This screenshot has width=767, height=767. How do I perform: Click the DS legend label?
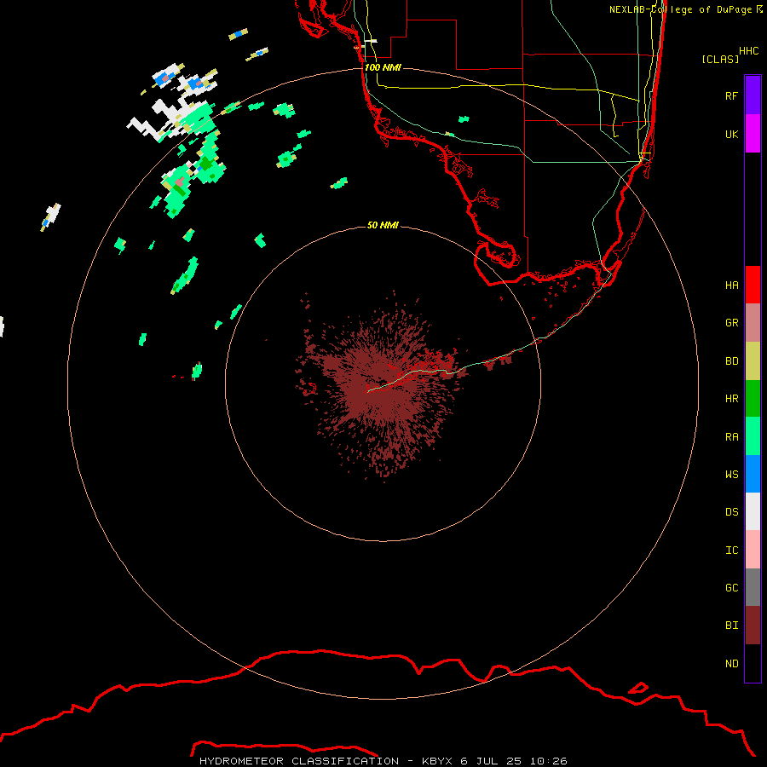click(x=731, y=511)
